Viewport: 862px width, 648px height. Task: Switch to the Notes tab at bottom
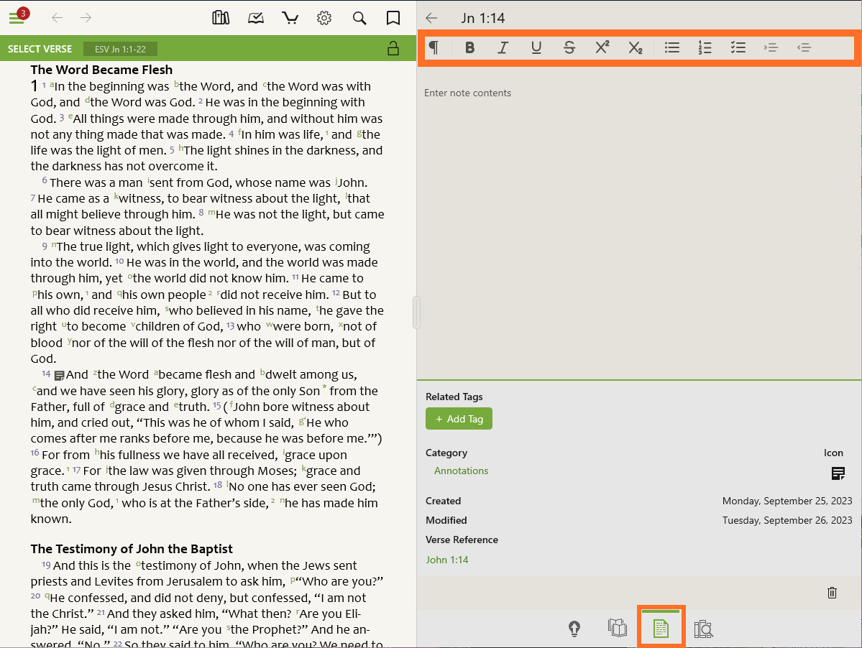coord(661,629)
